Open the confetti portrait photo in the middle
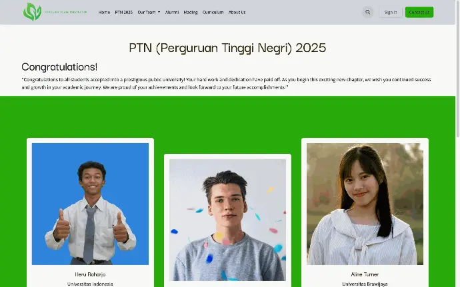Image resolution: width=460 pixels, height=287 pixels. [227, 220]
